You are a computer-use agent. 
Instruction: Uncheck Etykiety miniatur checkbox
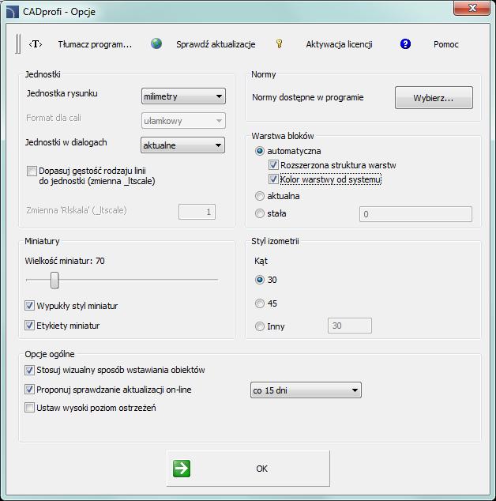[29, 326]
